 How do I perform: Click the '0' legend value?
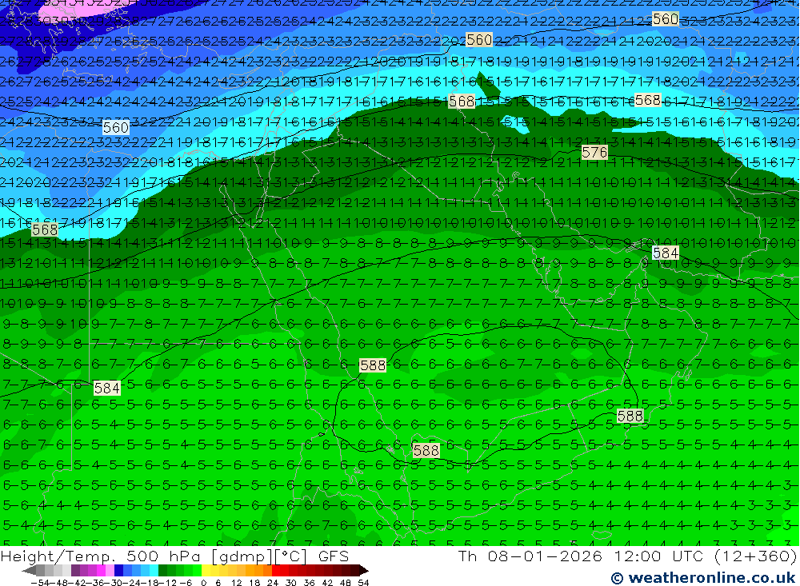pyautogui.click(x=203, y=583)
